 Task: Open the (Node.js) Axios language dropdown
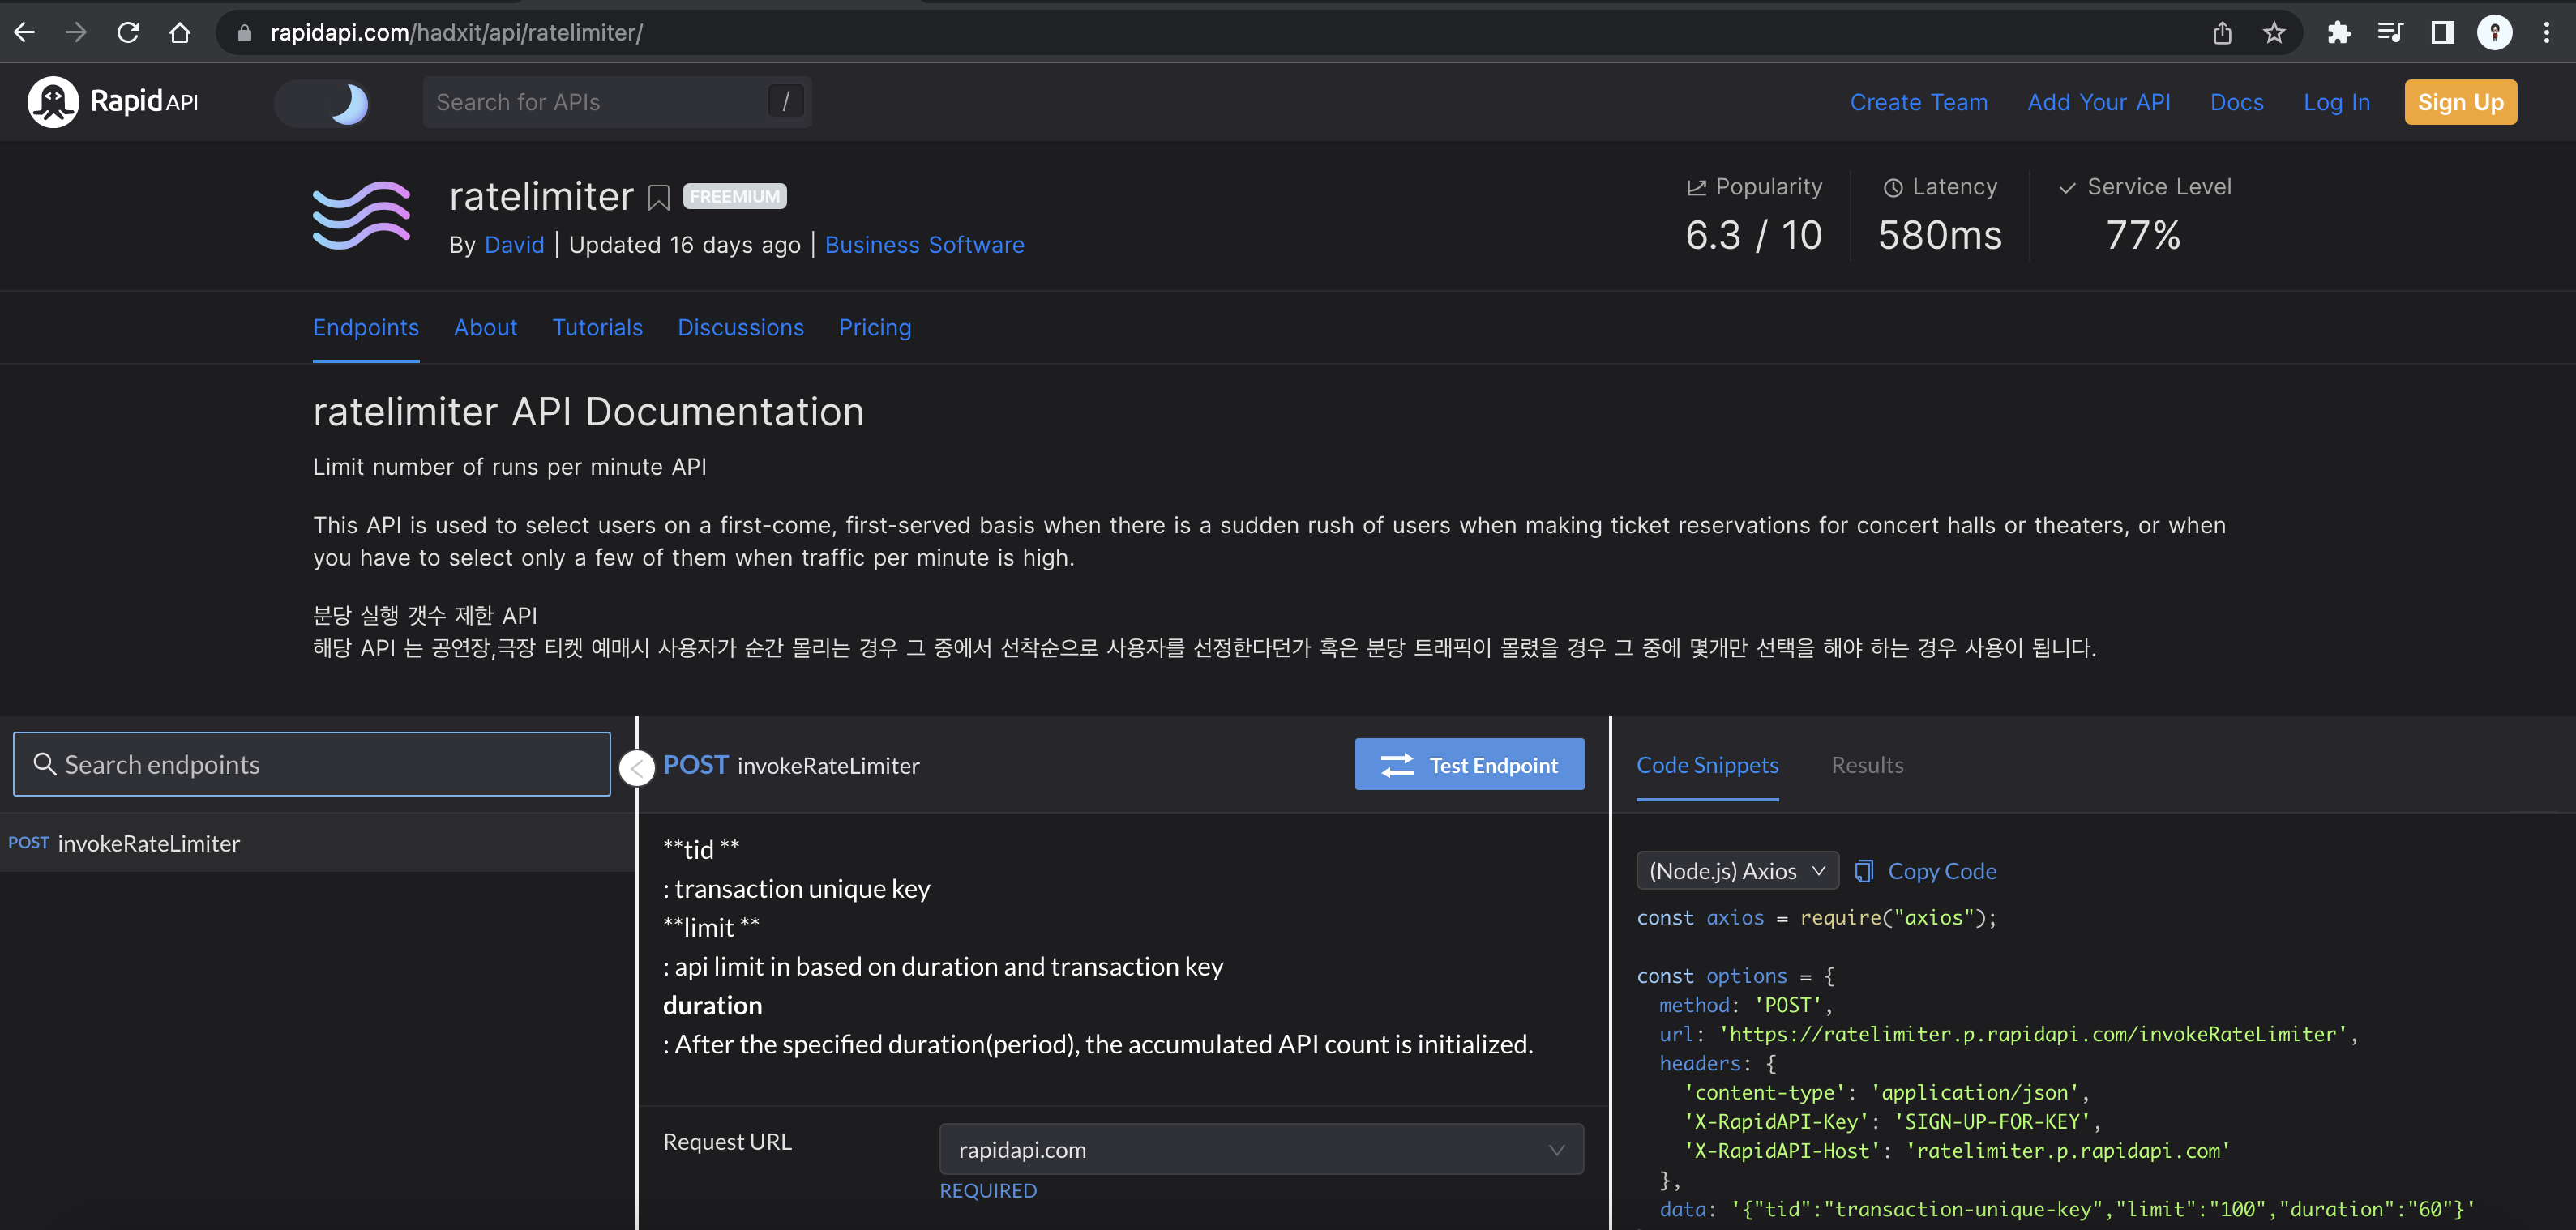1737,871
